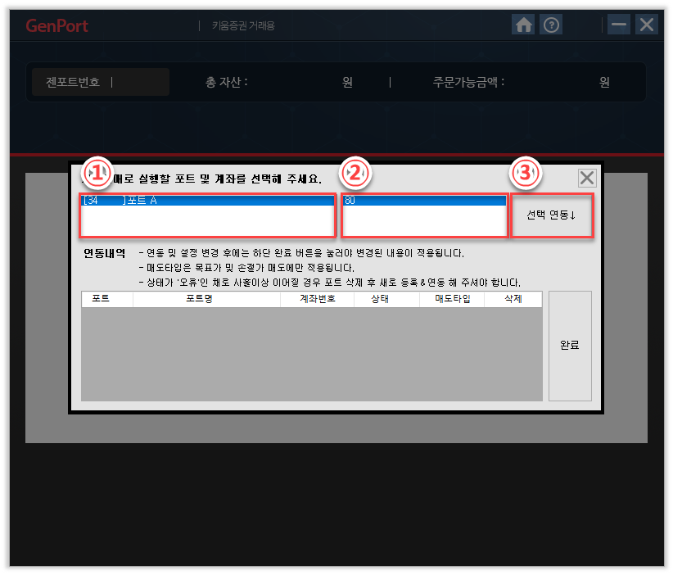
Task: Click the GenPort logo
Action: 56,25
